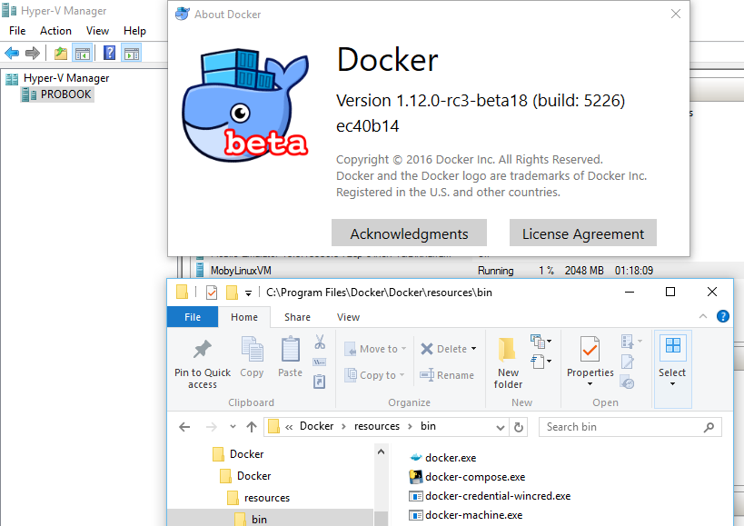
Task: Switch to the Share ribbon tab
Action: pyautogui.click(x=297, y=317)
